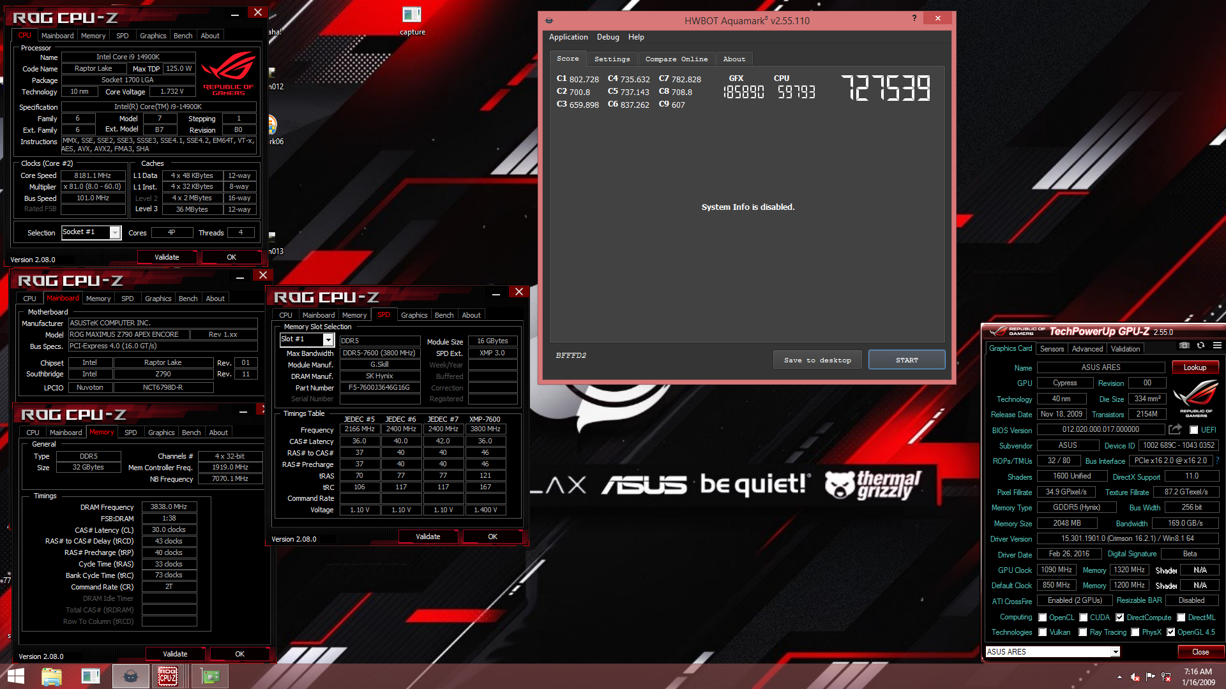Click Validate in the CPU-Z SPD window
Viewport: 1226px width, 689px height.
(428, 537)
